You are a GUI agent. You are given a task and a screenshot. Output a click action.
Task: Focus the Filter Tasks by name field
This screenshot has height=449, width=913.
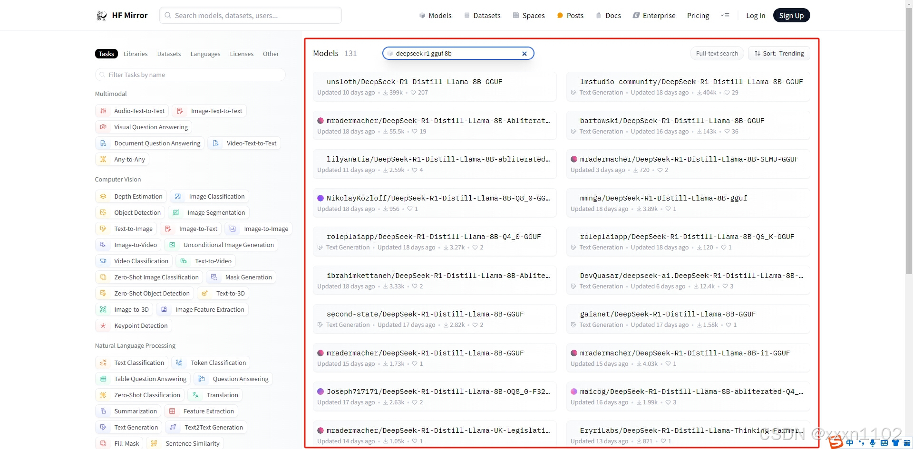pyautogui.click(x=190, y=75)
